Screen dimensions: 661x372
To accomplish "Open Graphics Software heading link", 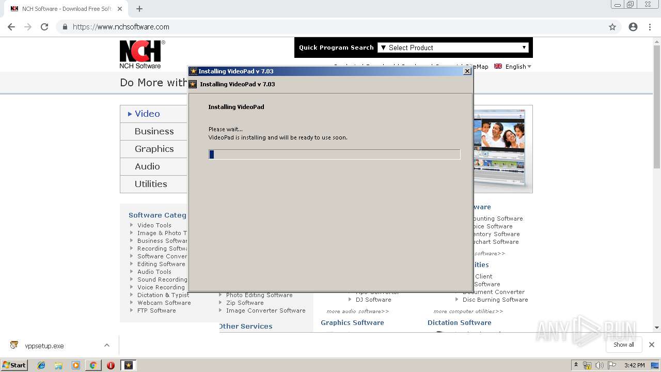I will [x=352, y=323].
